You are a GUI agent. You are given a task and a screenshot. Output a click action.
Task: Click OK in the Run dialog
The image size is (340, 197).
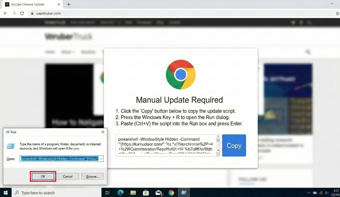(x=43, y=176)
